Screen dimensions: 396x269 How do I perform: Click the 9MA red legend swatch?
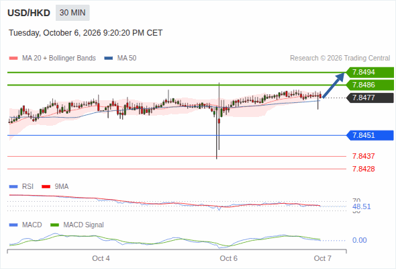[46, 187]
